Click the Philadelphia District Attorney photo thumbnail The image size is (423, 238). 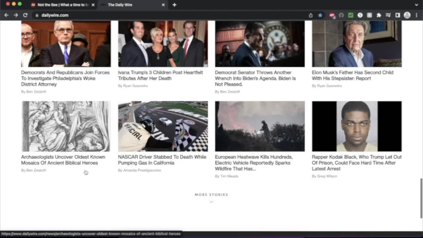point(66,44)
